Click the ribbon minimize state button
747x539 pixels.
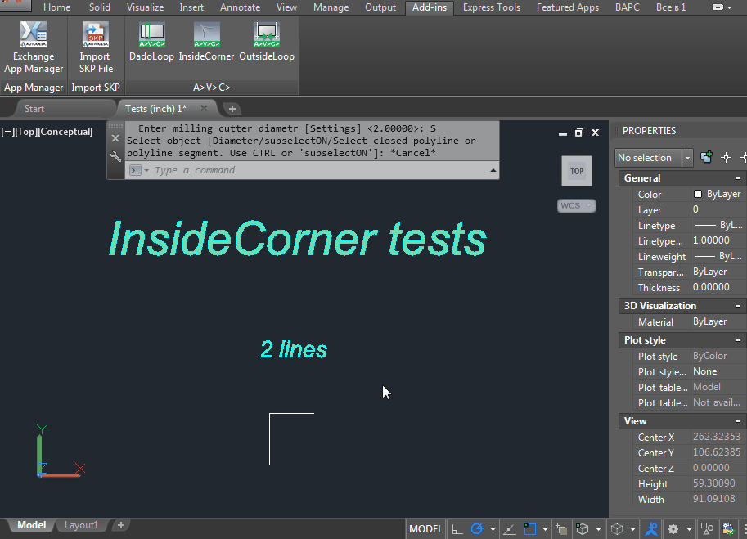point(718,7)
